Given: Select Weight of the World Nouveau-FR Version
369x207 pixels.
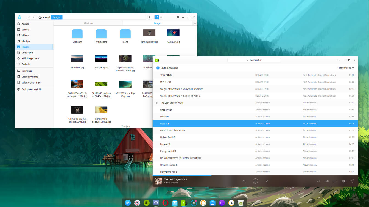Looking at the screenshot, I should pos(255,89).
